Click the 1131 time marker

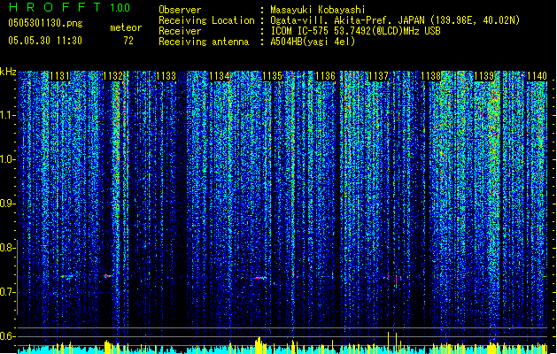point(59,76)
